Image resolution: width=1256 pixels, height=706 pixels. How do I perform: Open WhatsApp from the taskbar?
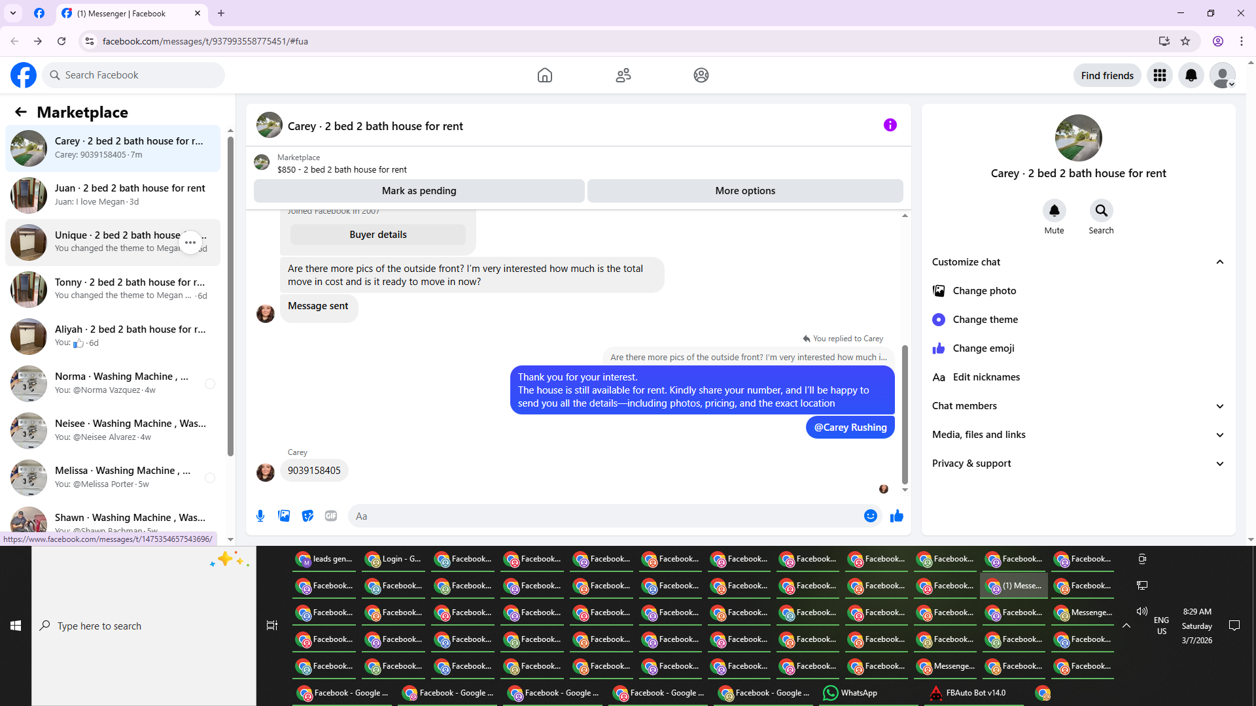click(x=850, y=693)
